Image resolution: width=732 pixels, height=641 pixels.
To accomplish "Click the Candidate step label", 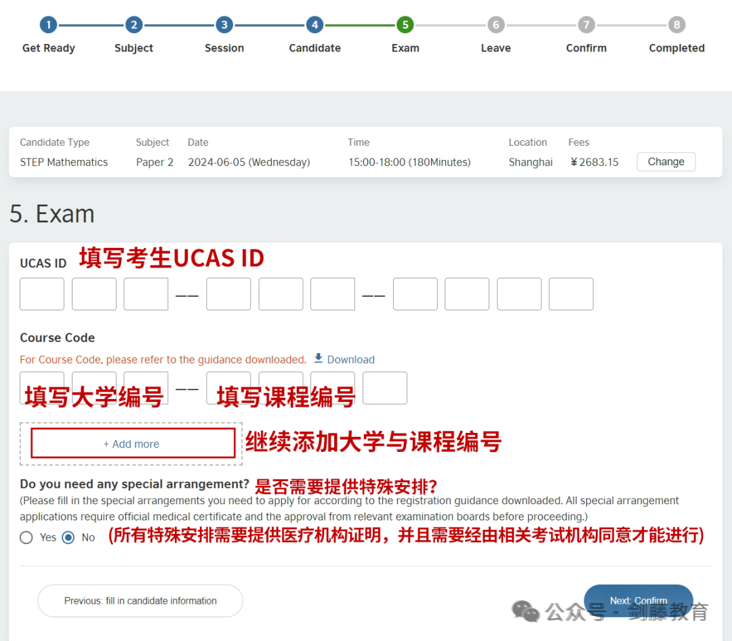I will pyautogui.click(x=315, y=48).
